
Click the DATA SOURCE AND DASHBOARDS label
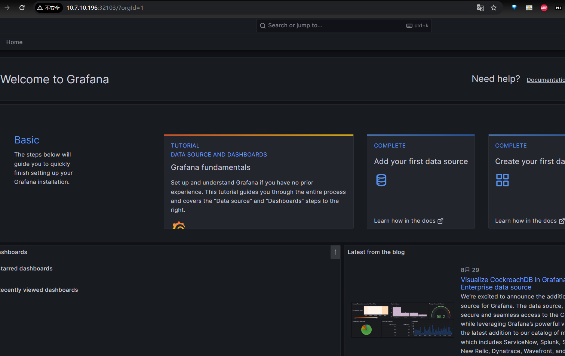(x=219, y=155)
